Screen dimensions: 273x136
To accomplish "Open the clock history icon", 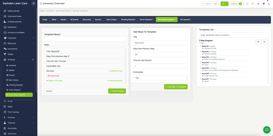I will pyautogui.click(x=247, y=4).
